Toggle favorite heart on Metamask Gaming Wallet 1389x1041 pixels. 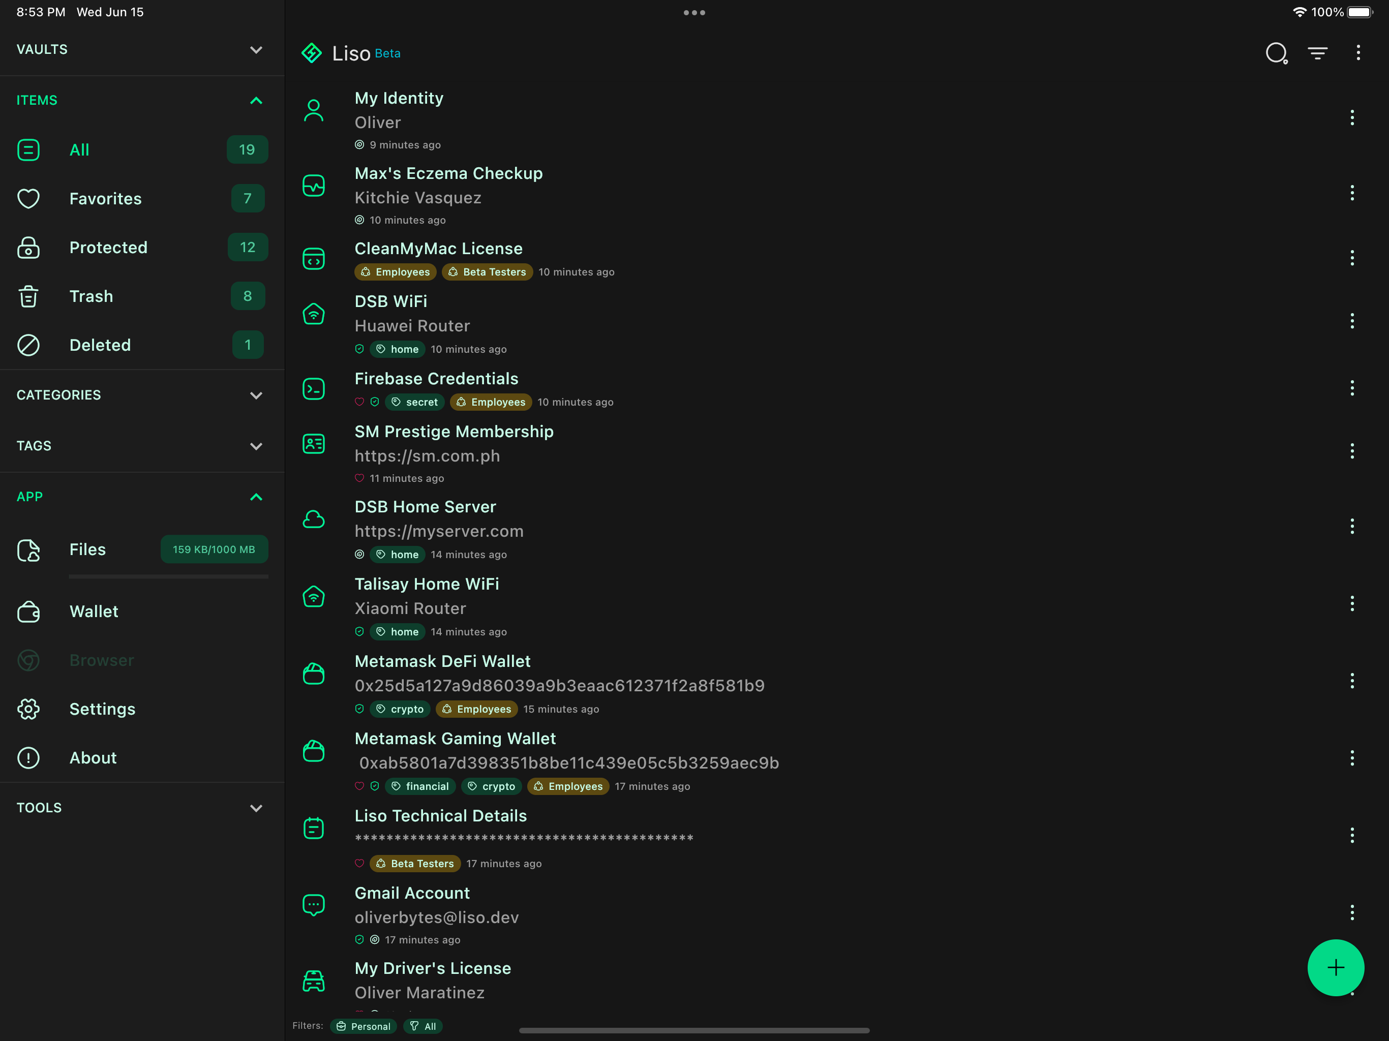click(x=359, y=786)
